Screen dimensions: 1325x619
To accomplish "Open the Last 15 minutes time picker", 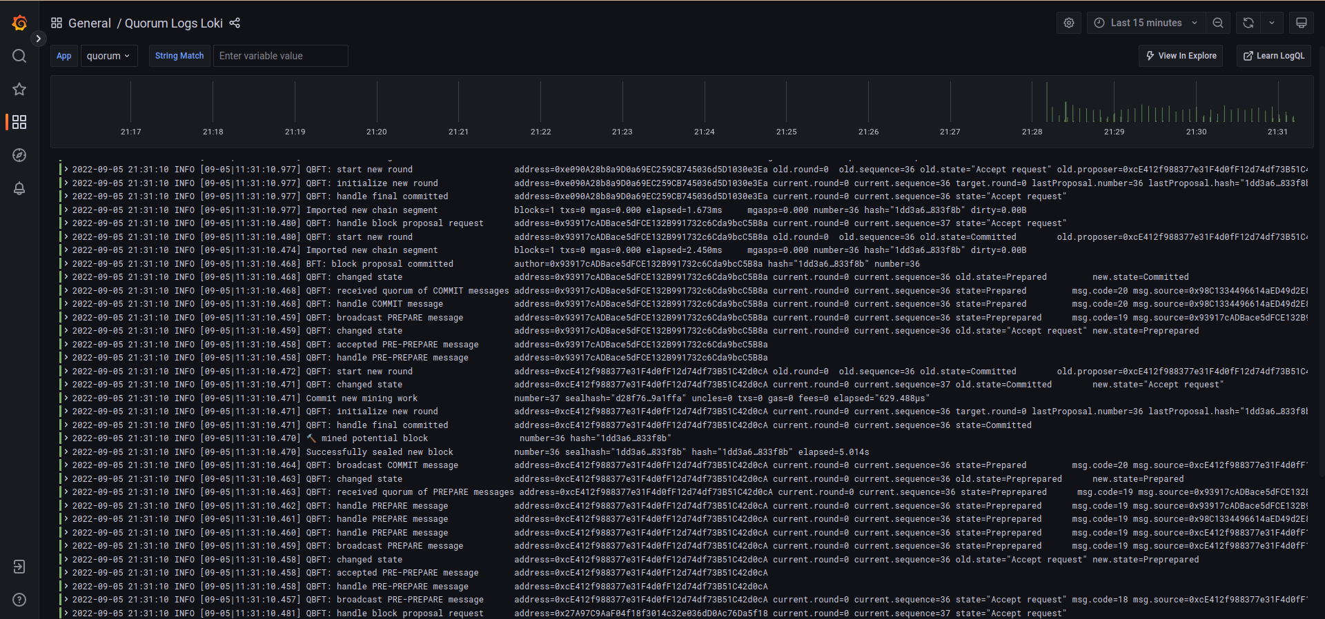I will tap(1146, 23).
